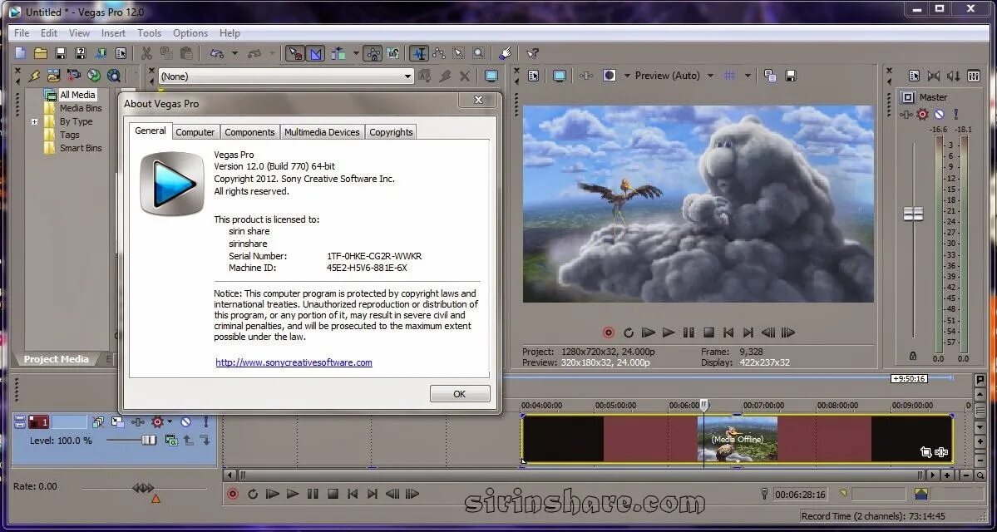Click the Get Media from Web icon
Screen dimensions: 997x532
click(x=114, y=76)
